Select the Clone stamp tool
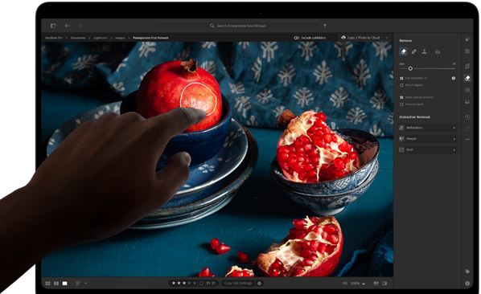 [x=424, y=51]
